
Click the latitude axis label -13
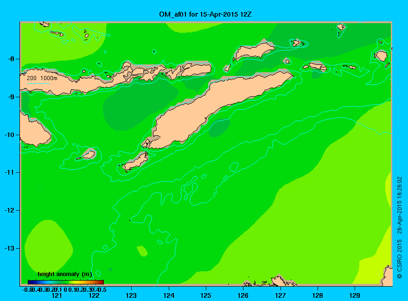9,248
